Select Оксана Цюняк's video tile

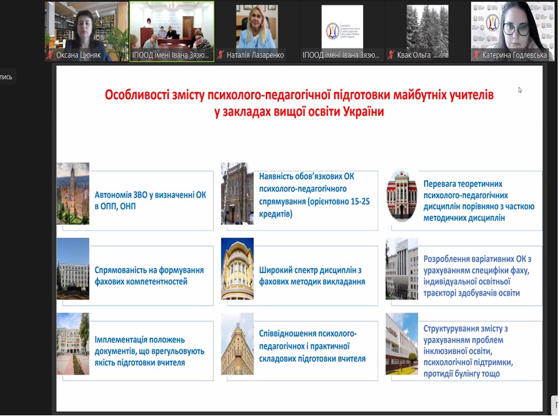87,29
